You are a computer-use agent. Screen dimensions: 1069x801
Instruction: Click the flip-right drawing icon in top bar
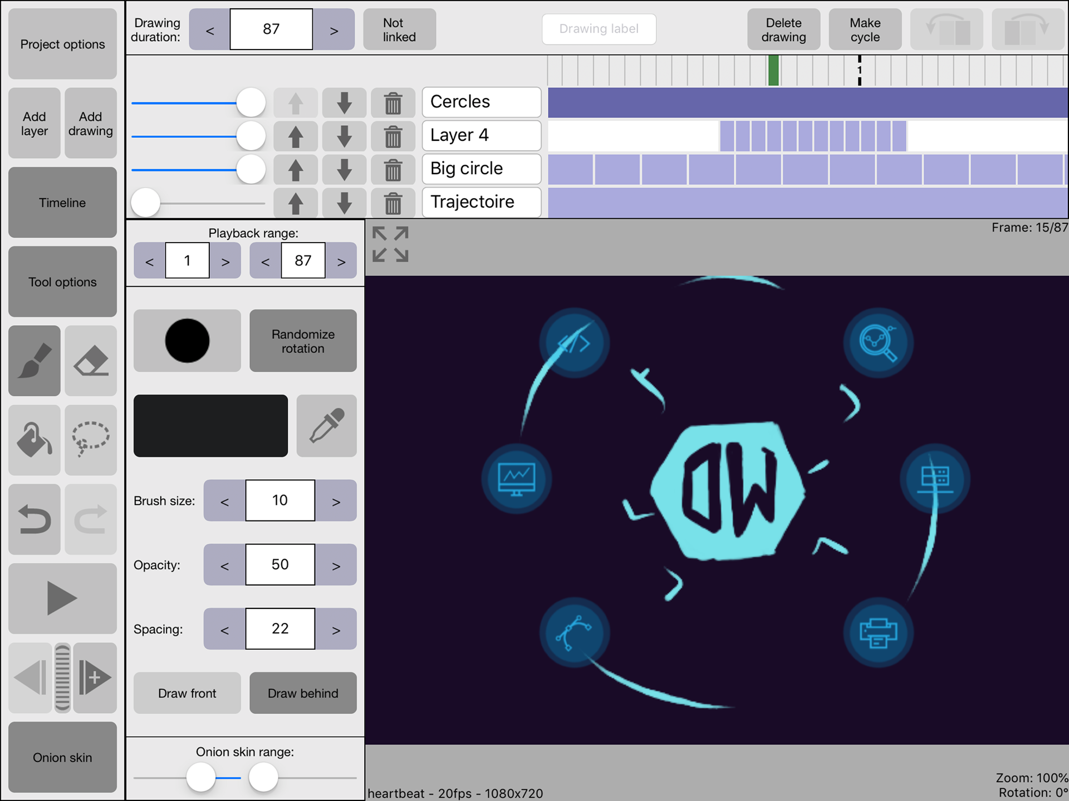[x=1028, y=29]
